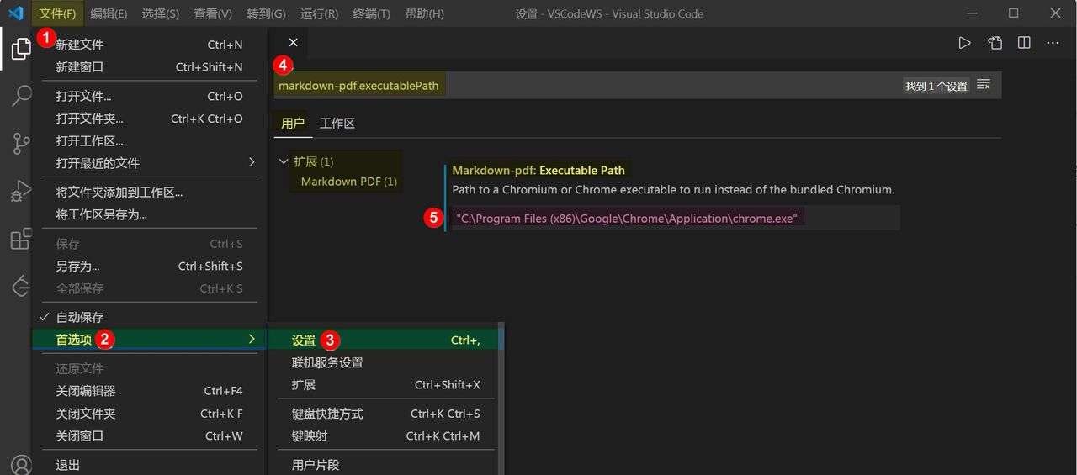Click the run triangle icon in editor toolbar
Viewport: 1077px width, 475px height.
click(965, 43)
